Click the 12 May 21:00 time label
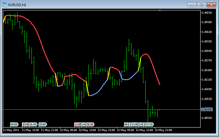This screenshot has width=219, height=137. 107,130
